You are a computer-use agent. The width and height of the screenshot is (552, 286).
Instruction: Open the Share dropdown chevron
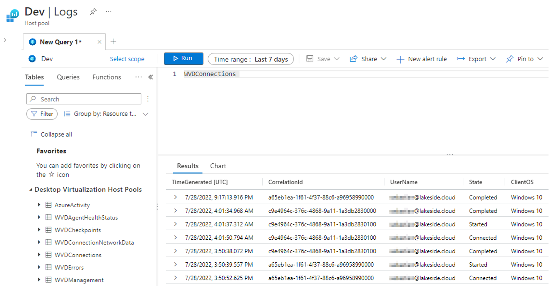[383, 59]
